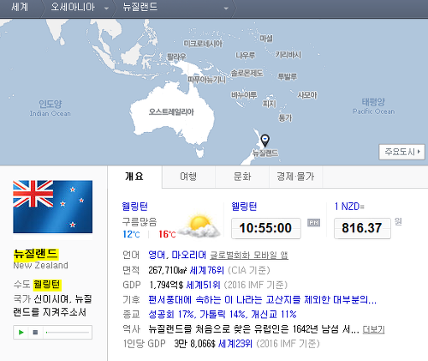Viewport: 428px width, 361px height.
Task: Click the 팔라우 map label
Action: point(176,57)
